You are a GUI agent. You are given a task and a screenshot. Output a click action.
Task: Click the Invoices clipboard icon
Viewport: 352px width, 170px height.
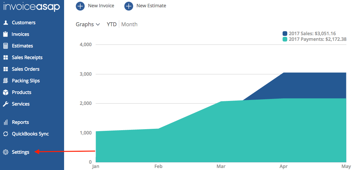coord(5,34)
